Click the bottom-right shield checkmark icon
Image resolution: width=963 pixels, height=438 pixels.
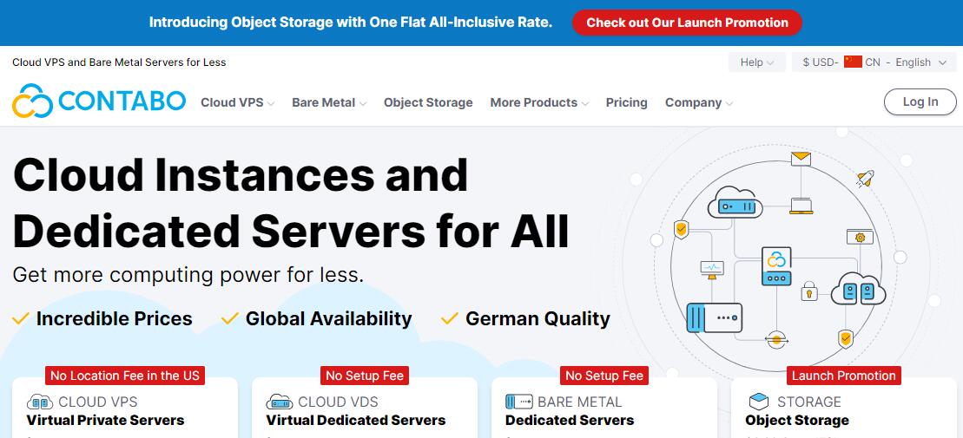coord(846,338)
